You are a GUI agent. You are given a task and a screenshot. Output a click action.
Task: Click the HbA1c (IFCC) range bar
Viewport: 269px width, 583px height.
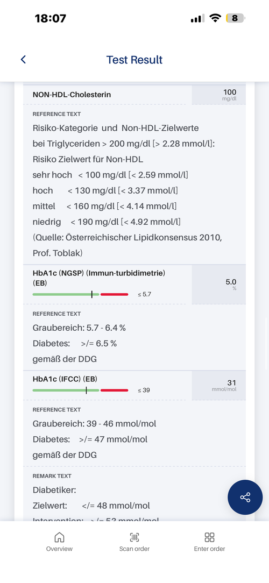80,390
